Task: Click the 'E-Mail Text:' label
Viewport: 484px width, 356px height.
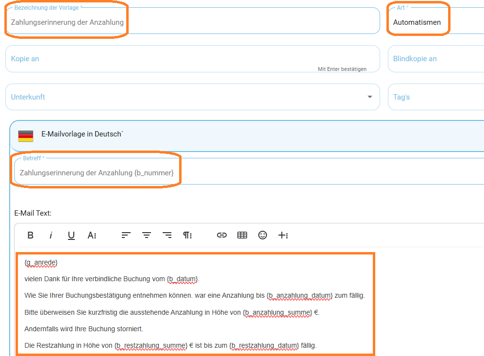Action: pyautogui.click(x=33, y=213)
